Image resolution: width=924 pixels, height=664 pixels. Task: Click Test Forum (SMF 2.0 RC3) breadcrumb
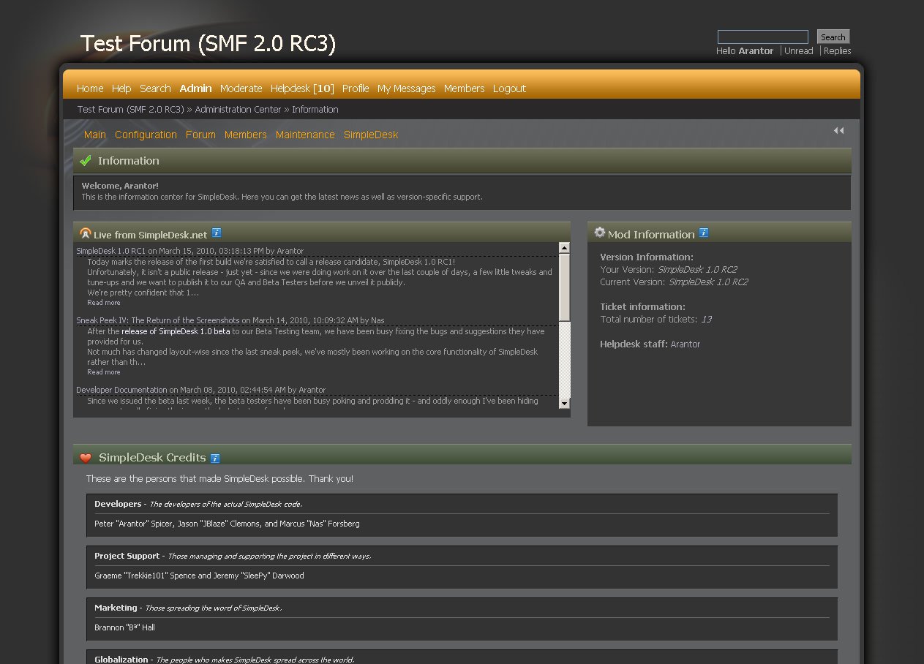131,110
